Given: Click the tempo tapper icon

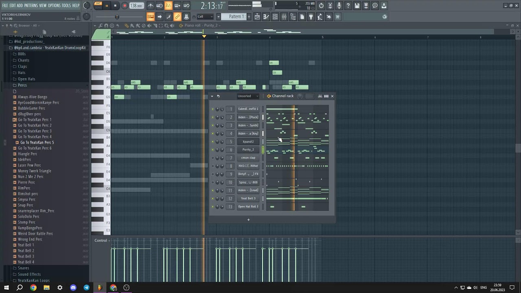Looking at the screenshot, I should pyautogui.click(x=320, y=17).
